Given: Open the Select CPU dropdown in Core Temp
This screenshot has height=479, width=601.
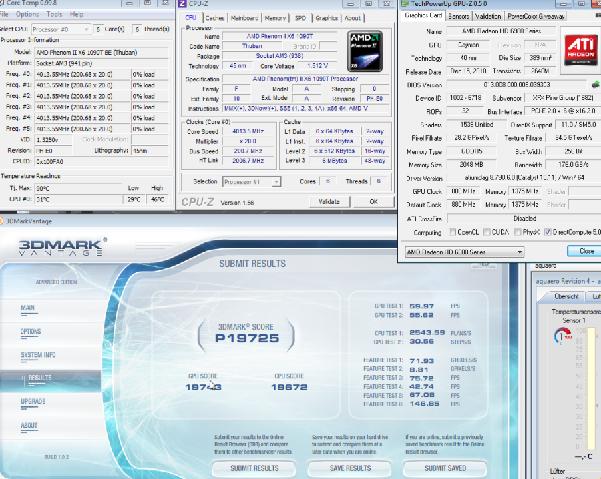Looking at the screenshot, I should (x=61, y=29).
